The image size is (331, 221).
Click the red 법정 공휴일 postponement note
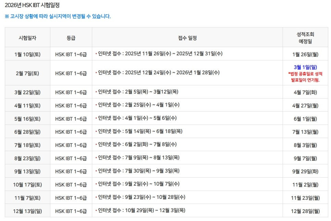[305, 77]
